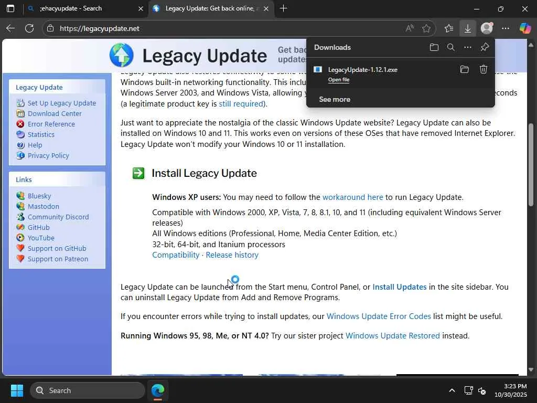Click the 'still required' link

(x=241, y=104)
